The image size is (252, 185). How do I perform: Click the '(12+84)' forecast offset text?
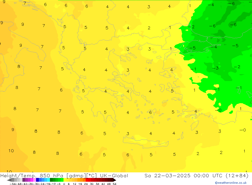coord(237,176)
